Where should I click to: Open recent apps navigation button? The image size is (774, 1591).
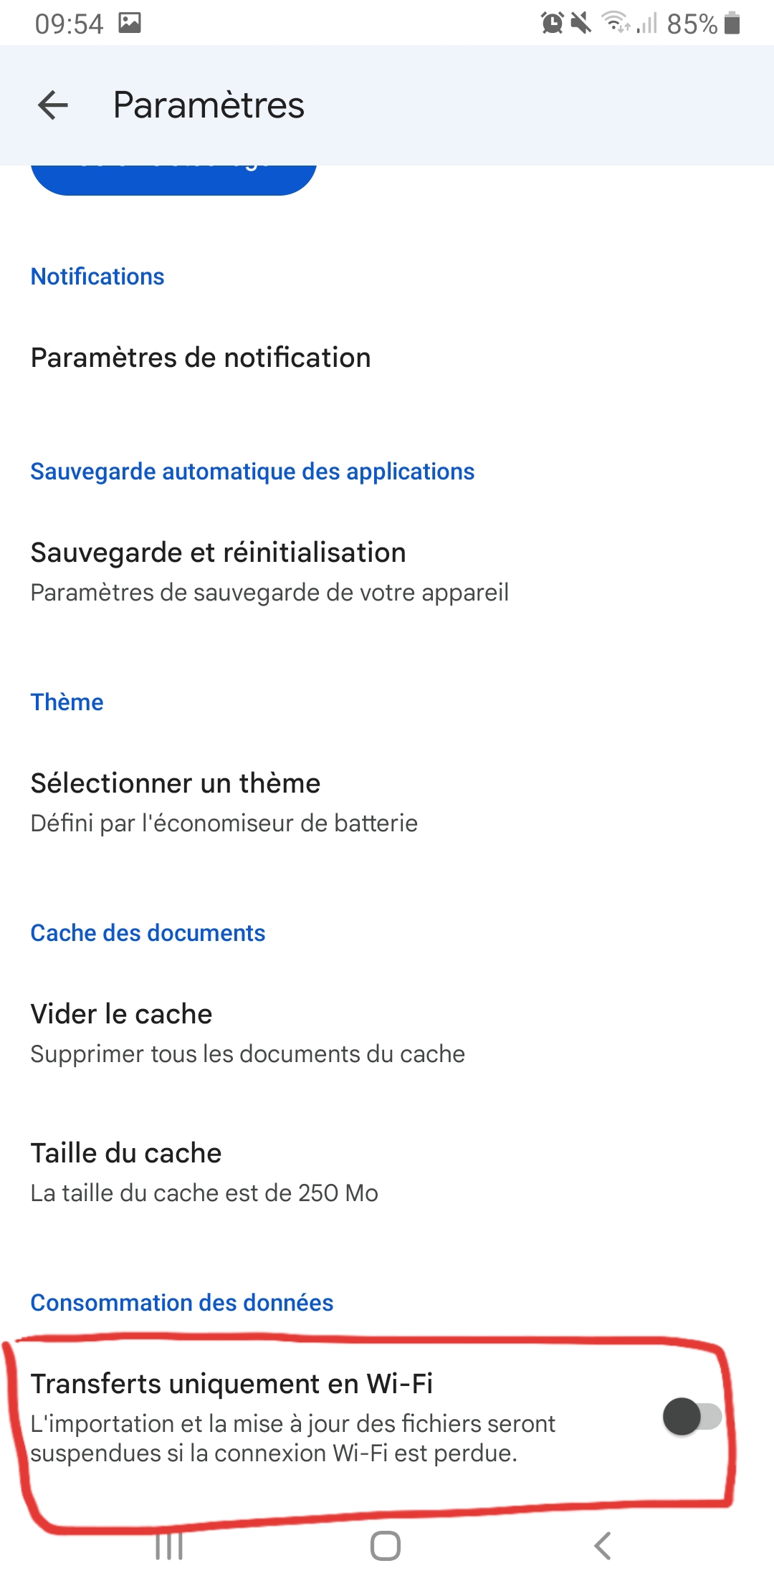pos(169,1546)
